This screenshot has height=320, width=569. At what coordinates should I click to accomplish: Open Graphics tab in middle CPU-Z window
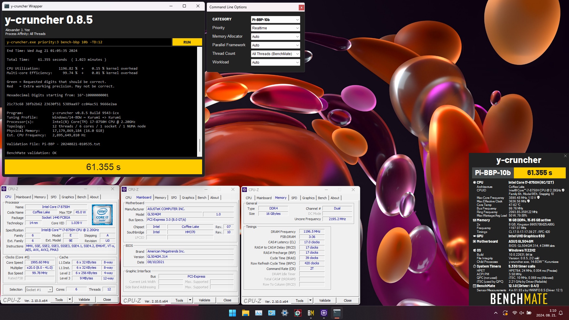188,198
